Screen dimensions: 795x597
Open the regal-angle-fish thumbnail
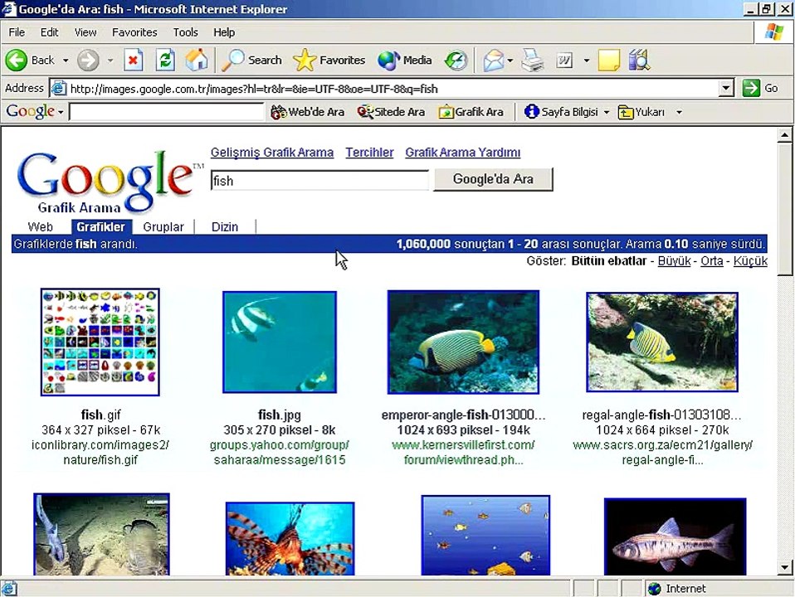[x=662, y=342]
